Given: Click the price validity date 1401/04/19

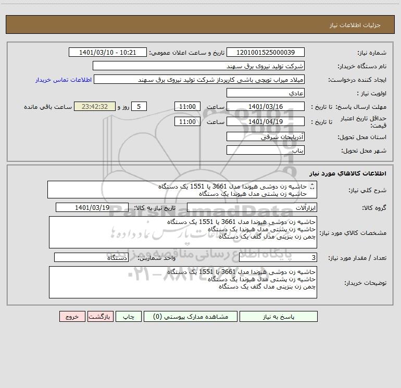Looking at the screenshot, I should [266, 121].
